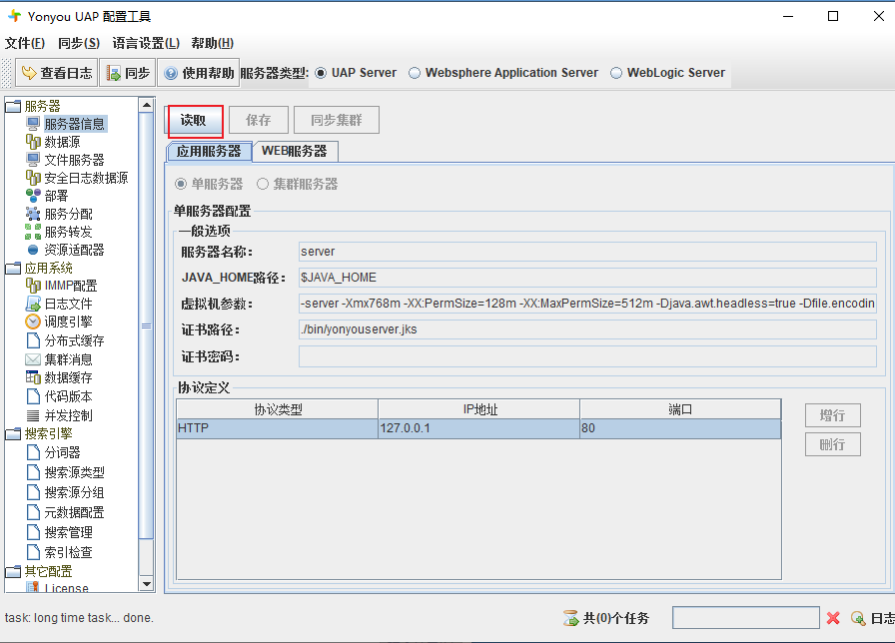Select the 并发控制 lines icon
Viewport: 895px width, 643px height.
click(33, 415)
